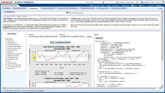Collapse the R Workbench section
Viewport: 165px width, 93px height.
[x=4, y=12]
